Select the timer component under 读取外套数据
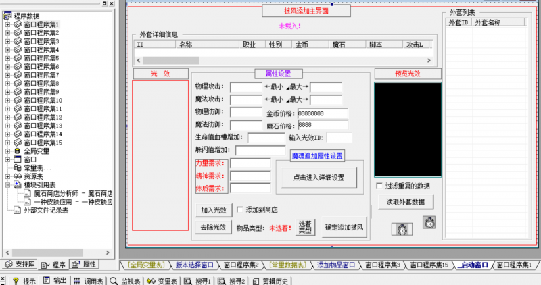Viewport: 541px width, 285px height. pyautogui.click(x=402, y=230)
